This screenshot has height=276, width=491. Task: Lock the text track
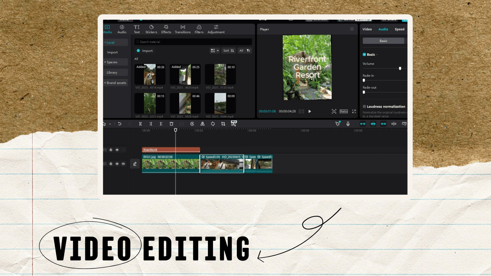click(x=111, y=150)
